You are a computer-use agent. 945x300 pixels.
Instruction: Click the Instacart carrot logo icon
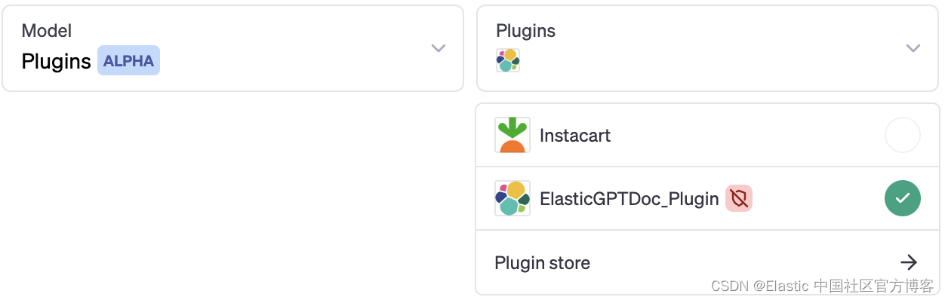[x=513, y=136]
